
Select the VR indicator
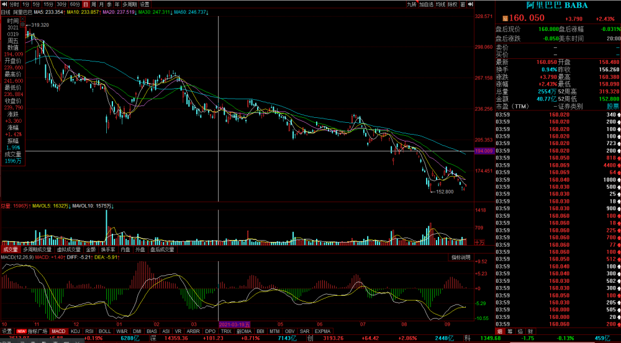coord(178,331)
